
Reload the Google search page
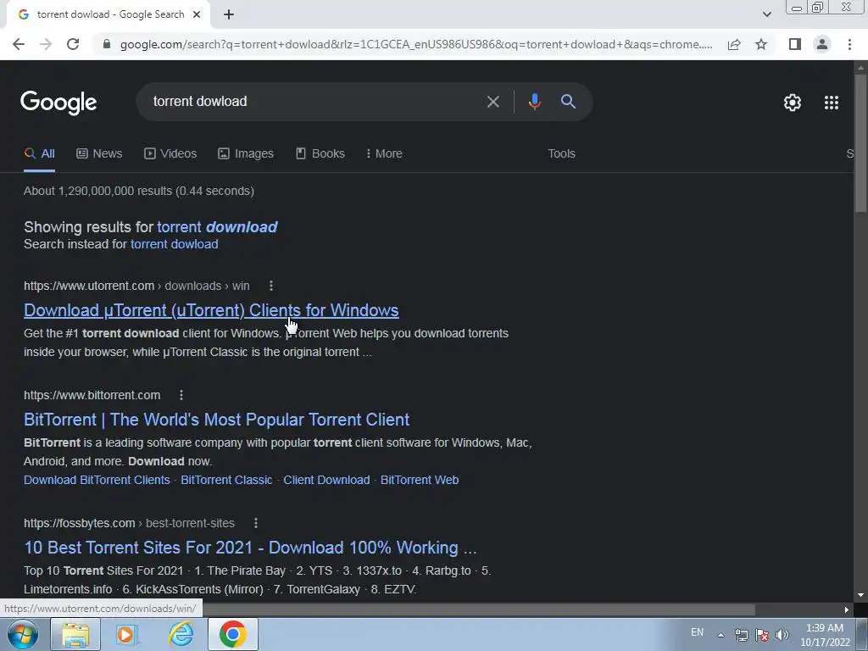(x=73, y=44)
